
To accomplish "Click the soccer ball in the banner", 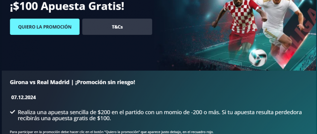I will [x=258, y=58].
